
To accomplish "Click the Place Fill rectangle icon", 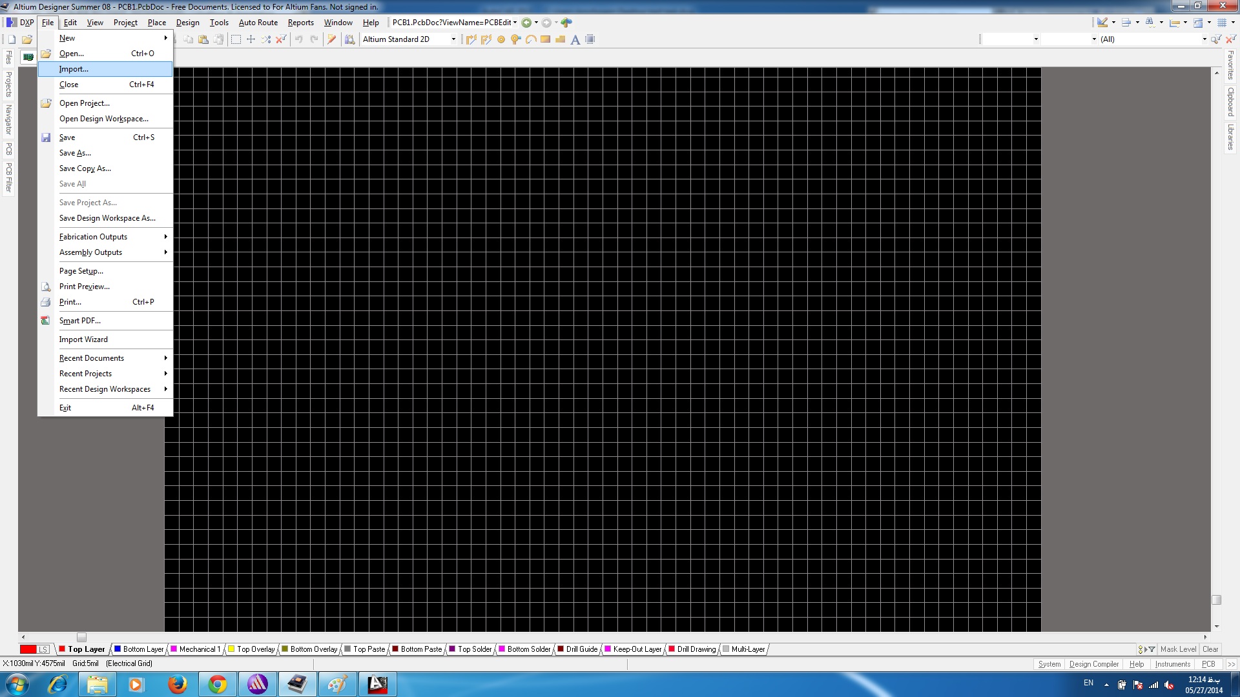I will (545, 39).
